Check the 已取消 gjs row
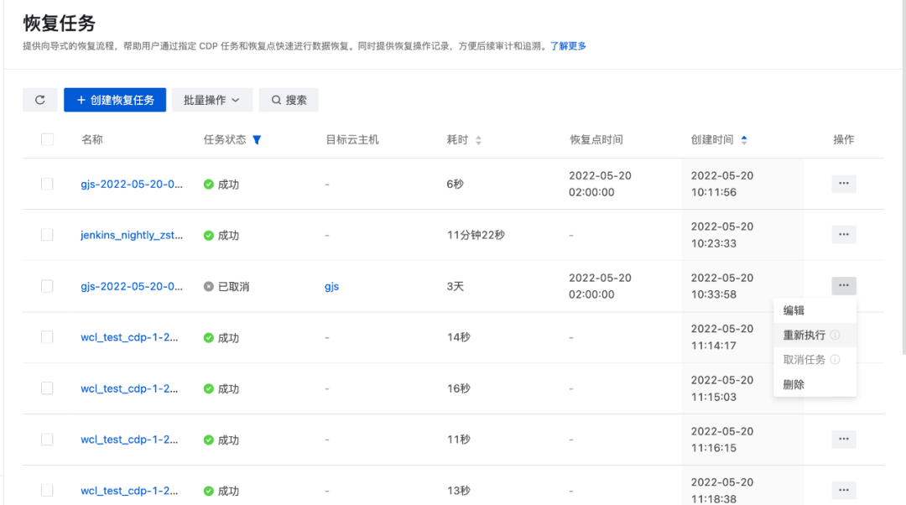This screenshot has width=906, height=505. tap(47, 286)
